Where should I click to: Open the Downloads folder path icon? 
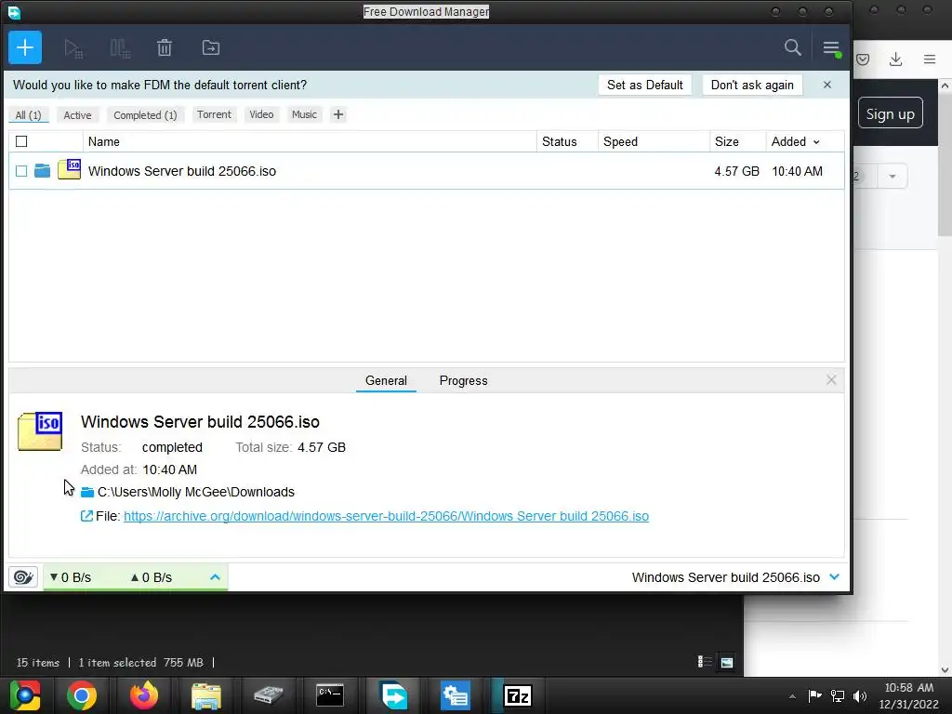(87, 492)
